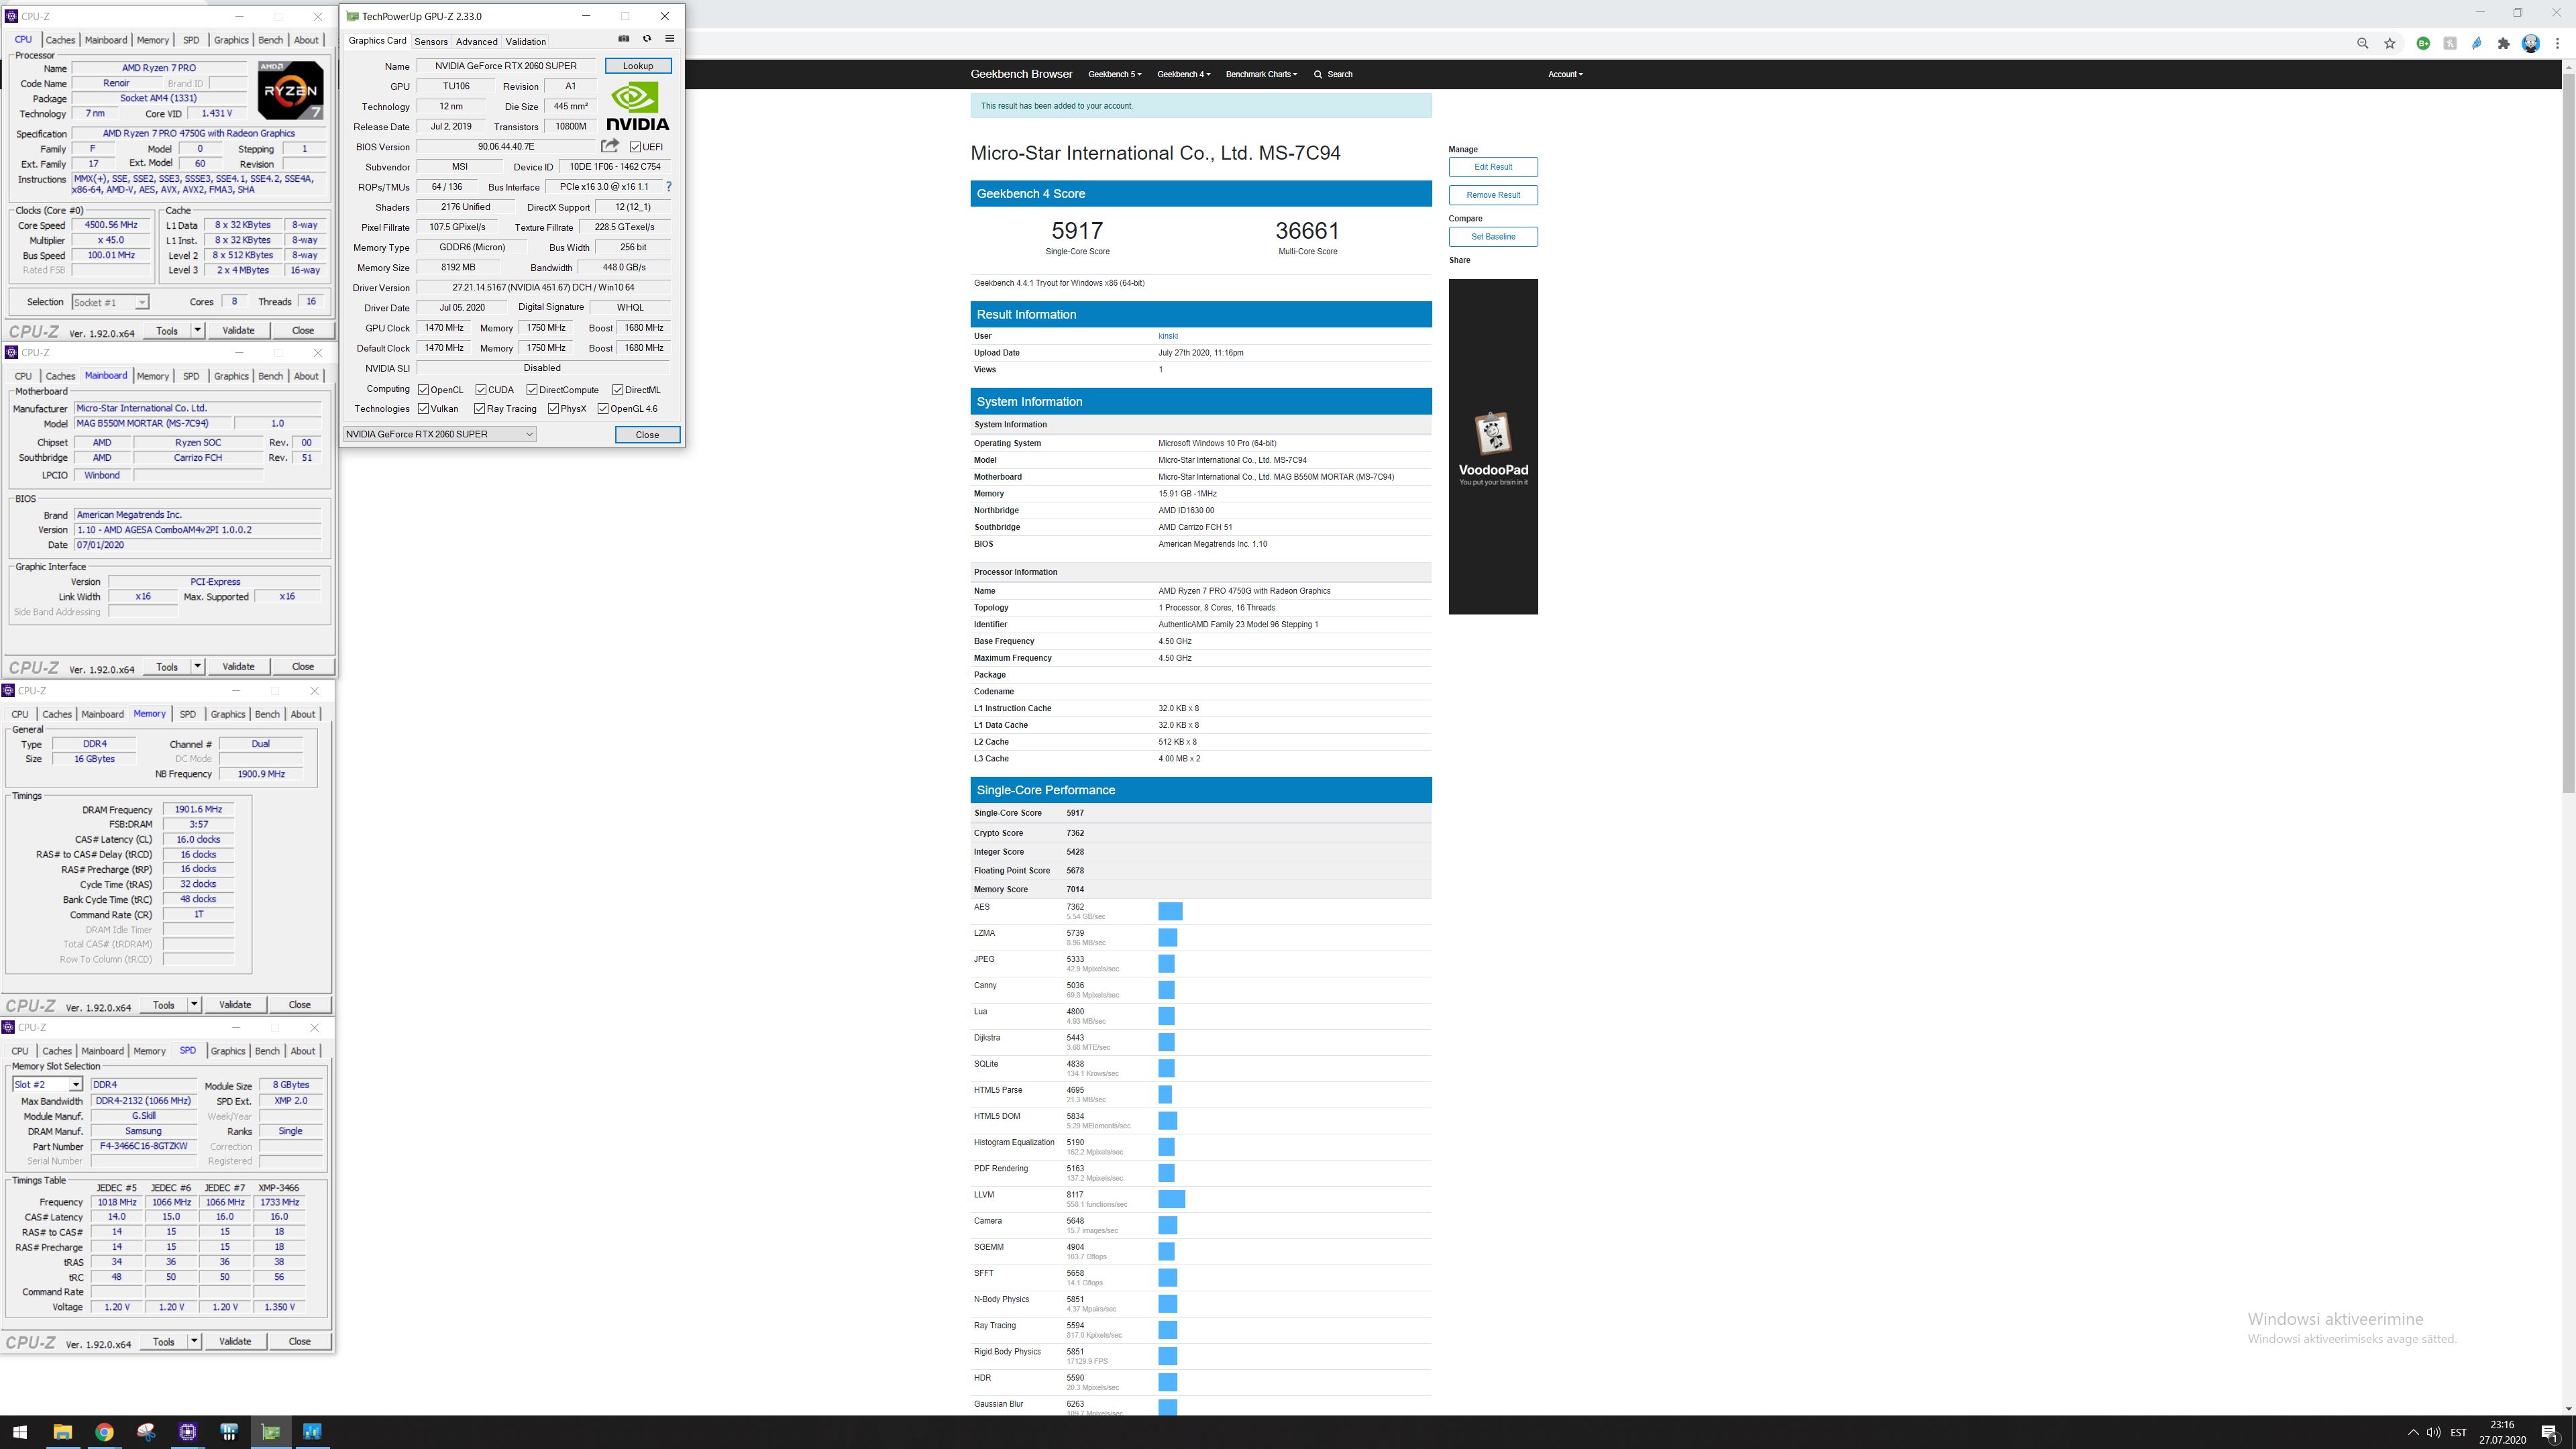Click the Lookup button in GPU-Z

click(x=638, y=66)
